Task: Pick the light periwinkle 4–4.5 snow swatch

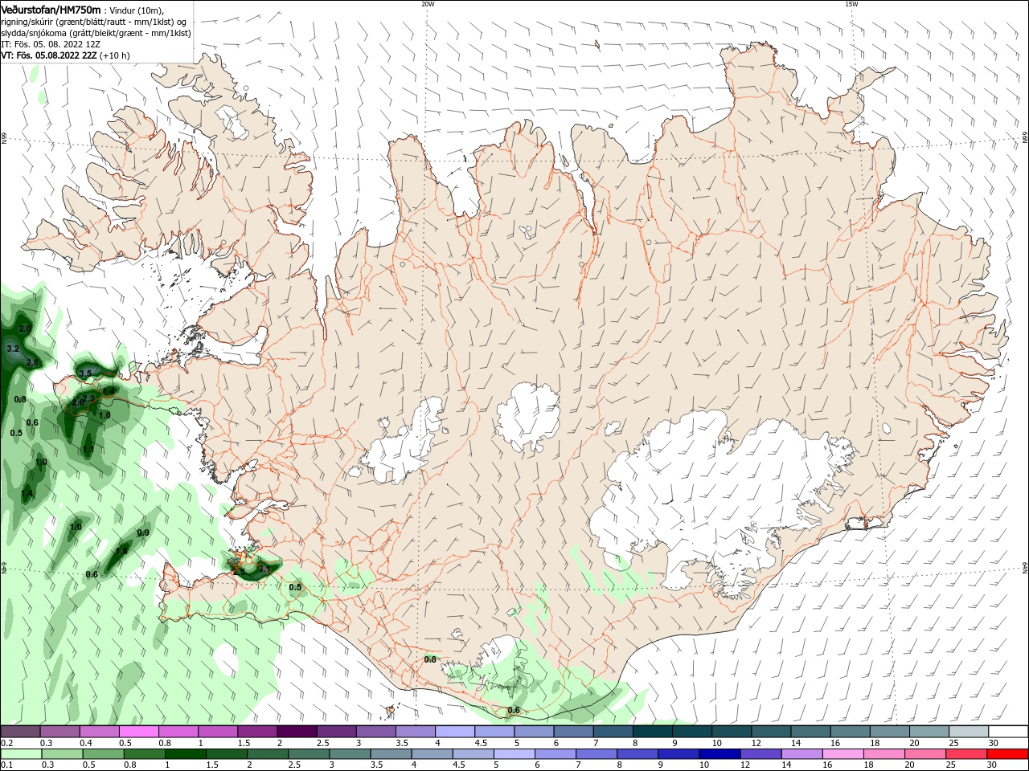Action: [455, 732]
